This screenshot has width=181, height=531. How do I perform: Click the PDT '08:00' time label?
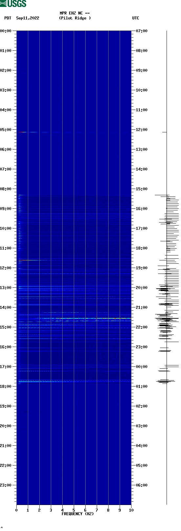[6, 189]
